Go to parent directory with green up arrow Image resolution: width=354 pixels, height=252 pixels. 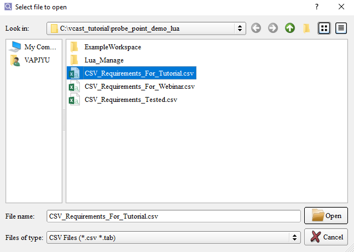point(290,28)
